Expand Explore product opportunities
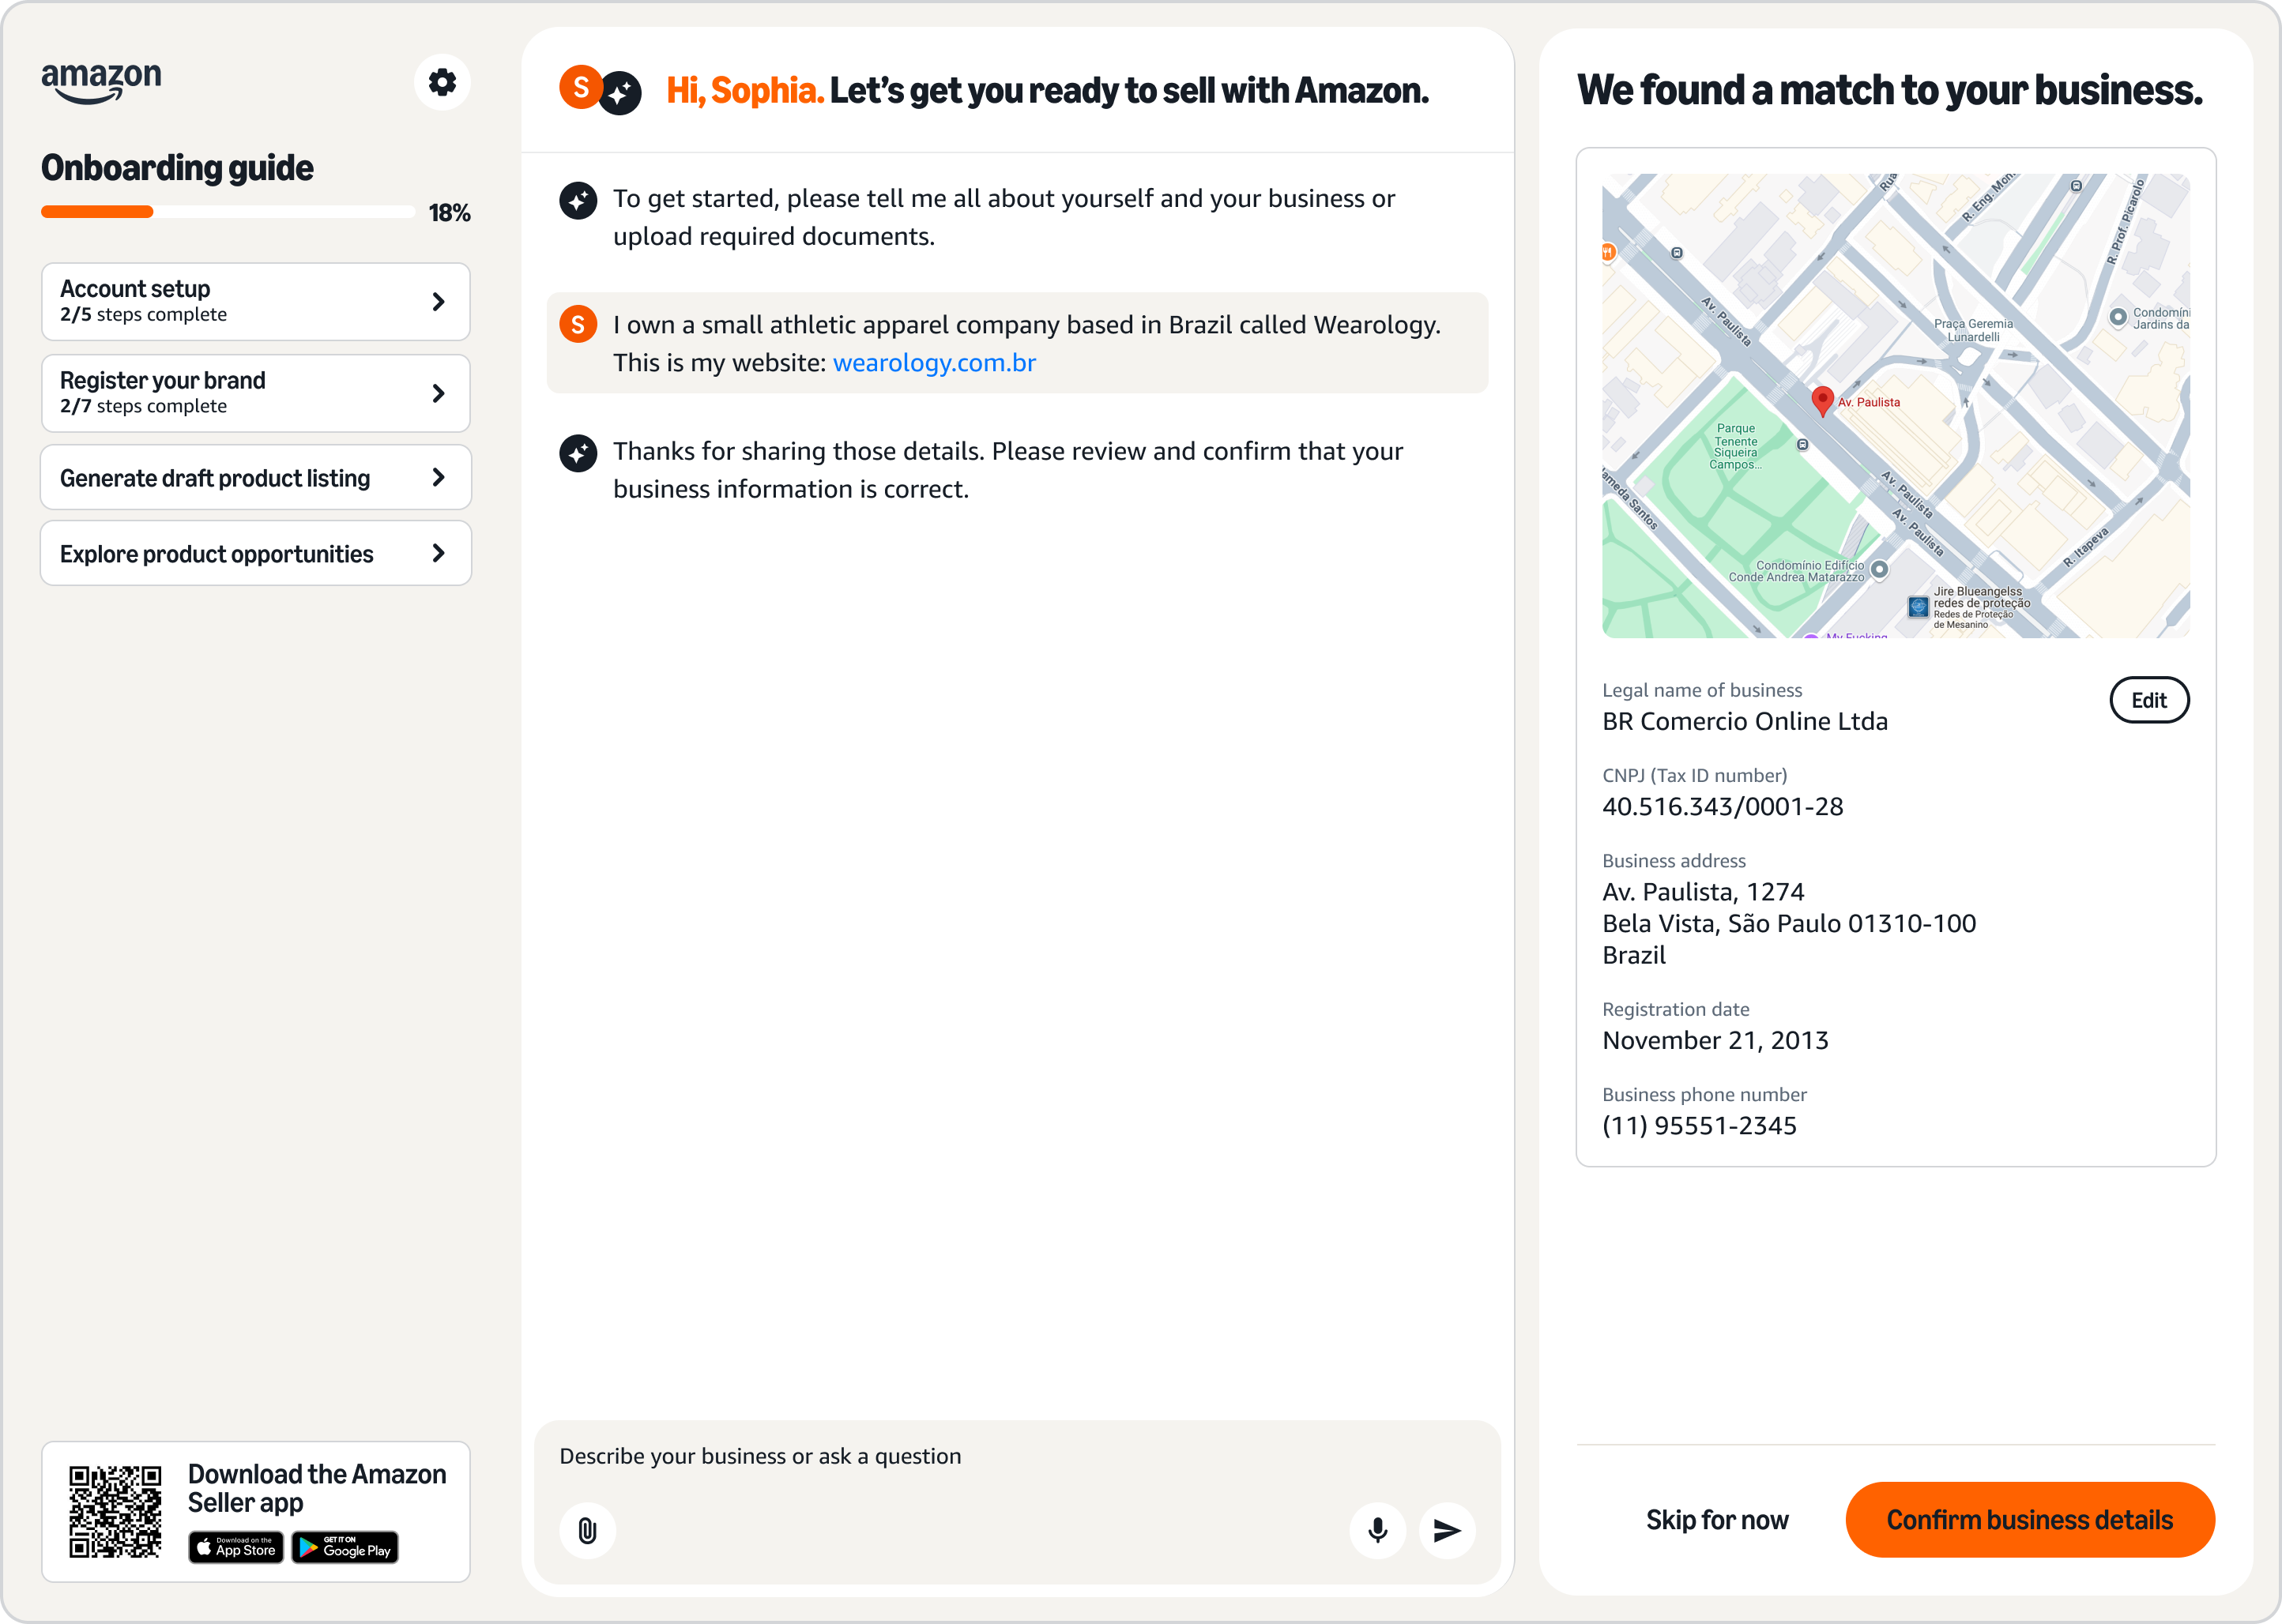This screenshot has height=1624, width=2282. point(255,553)
